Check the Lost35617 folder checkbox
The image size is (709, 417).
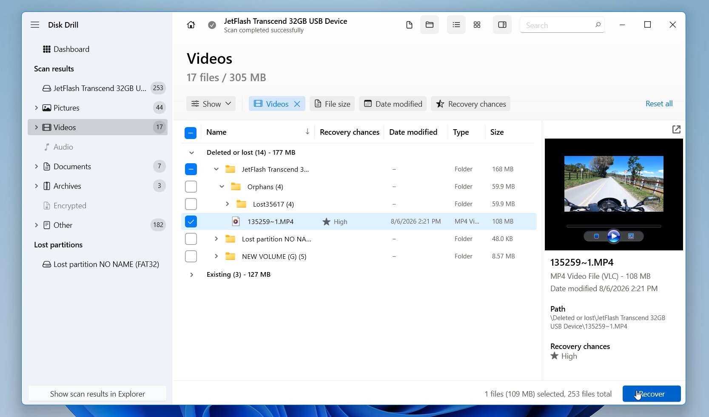tap(191, 204)
